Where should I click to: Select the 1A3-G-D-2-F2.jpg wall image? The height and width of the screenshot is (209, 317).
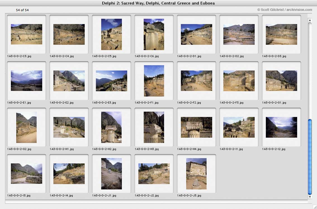[196, 81]
